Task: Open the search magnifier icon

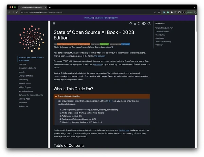Action: point(149,24)
